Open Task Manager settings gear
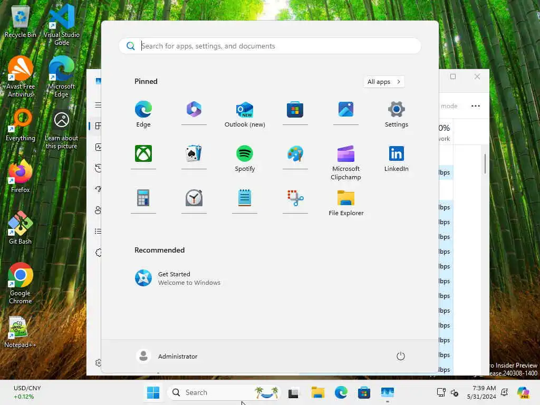 (x=98, y=363)
